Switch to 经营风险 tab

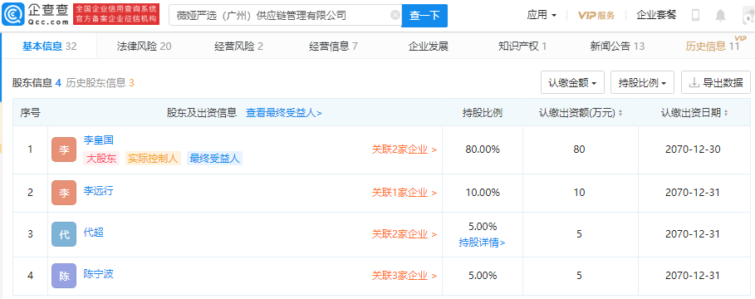point(238,47)
